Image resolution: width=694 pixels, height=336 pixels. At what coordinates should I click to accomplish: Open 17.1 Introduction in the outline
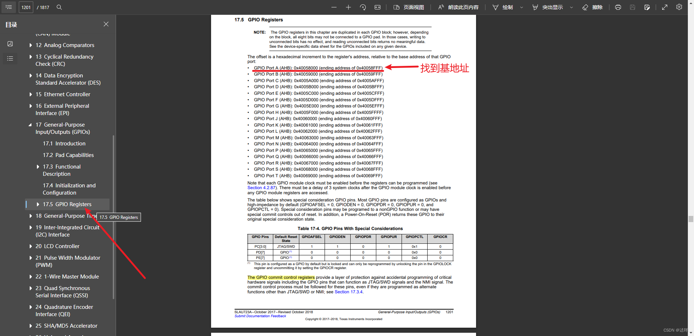click(64, 144)
